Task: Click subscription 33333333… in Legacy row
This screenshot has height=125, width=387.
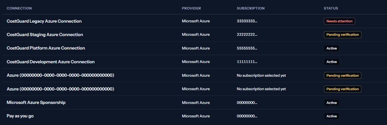Action: 247,21
